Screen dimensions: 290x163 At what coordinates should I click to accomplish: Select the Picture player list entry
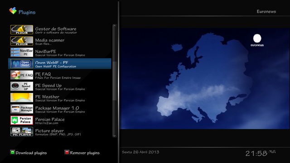tap(60, 132)
